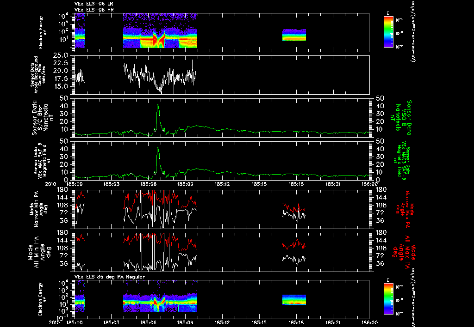Select the "Mode Narrow Min PA Angle" axis label

(38, 209)
